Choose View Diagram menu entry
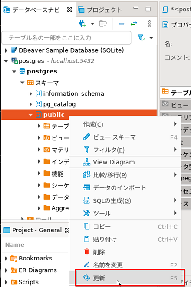This screenshot has height=287, width=191. (125, 162)
